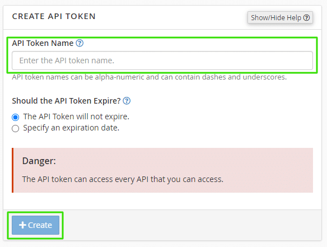Open help icon next to Token Expire question
Screen dimensions: 327x247
click(127, 101)
